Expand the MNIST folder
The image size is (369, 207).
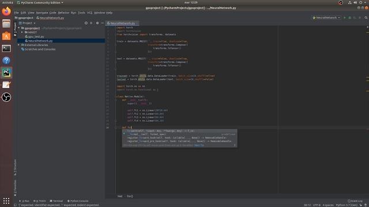[22, 32]
